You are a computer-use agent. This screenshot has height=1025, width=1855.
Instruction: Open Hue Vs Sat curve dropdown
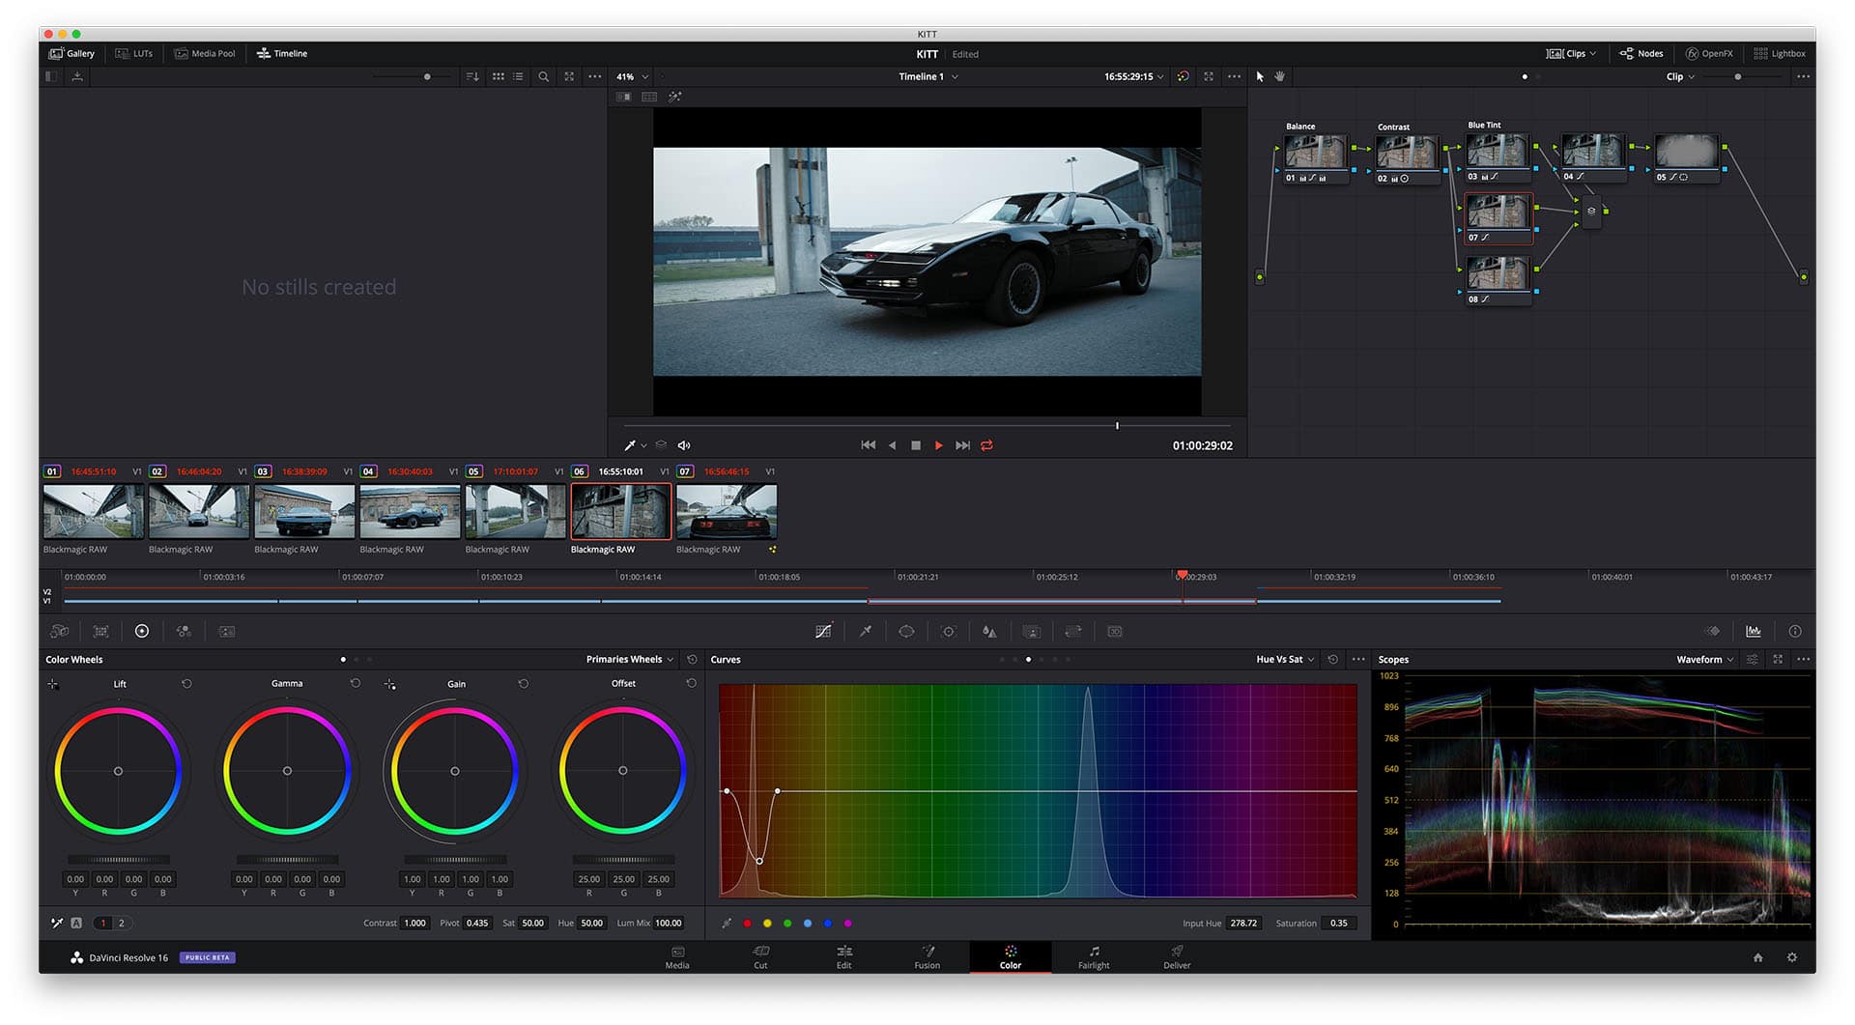coord(1285,659)
